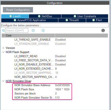Switch to the FileX tab
Screen dimensions: 111x110
click(x=97, y=20)
